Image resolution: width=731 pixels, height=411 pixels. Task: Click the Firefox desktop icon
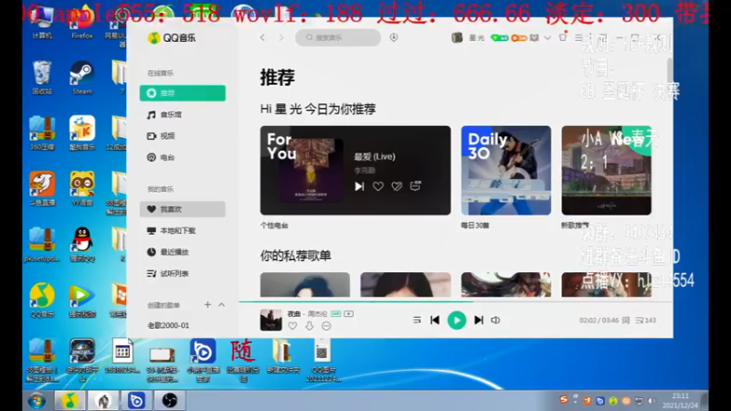point(82,22)
